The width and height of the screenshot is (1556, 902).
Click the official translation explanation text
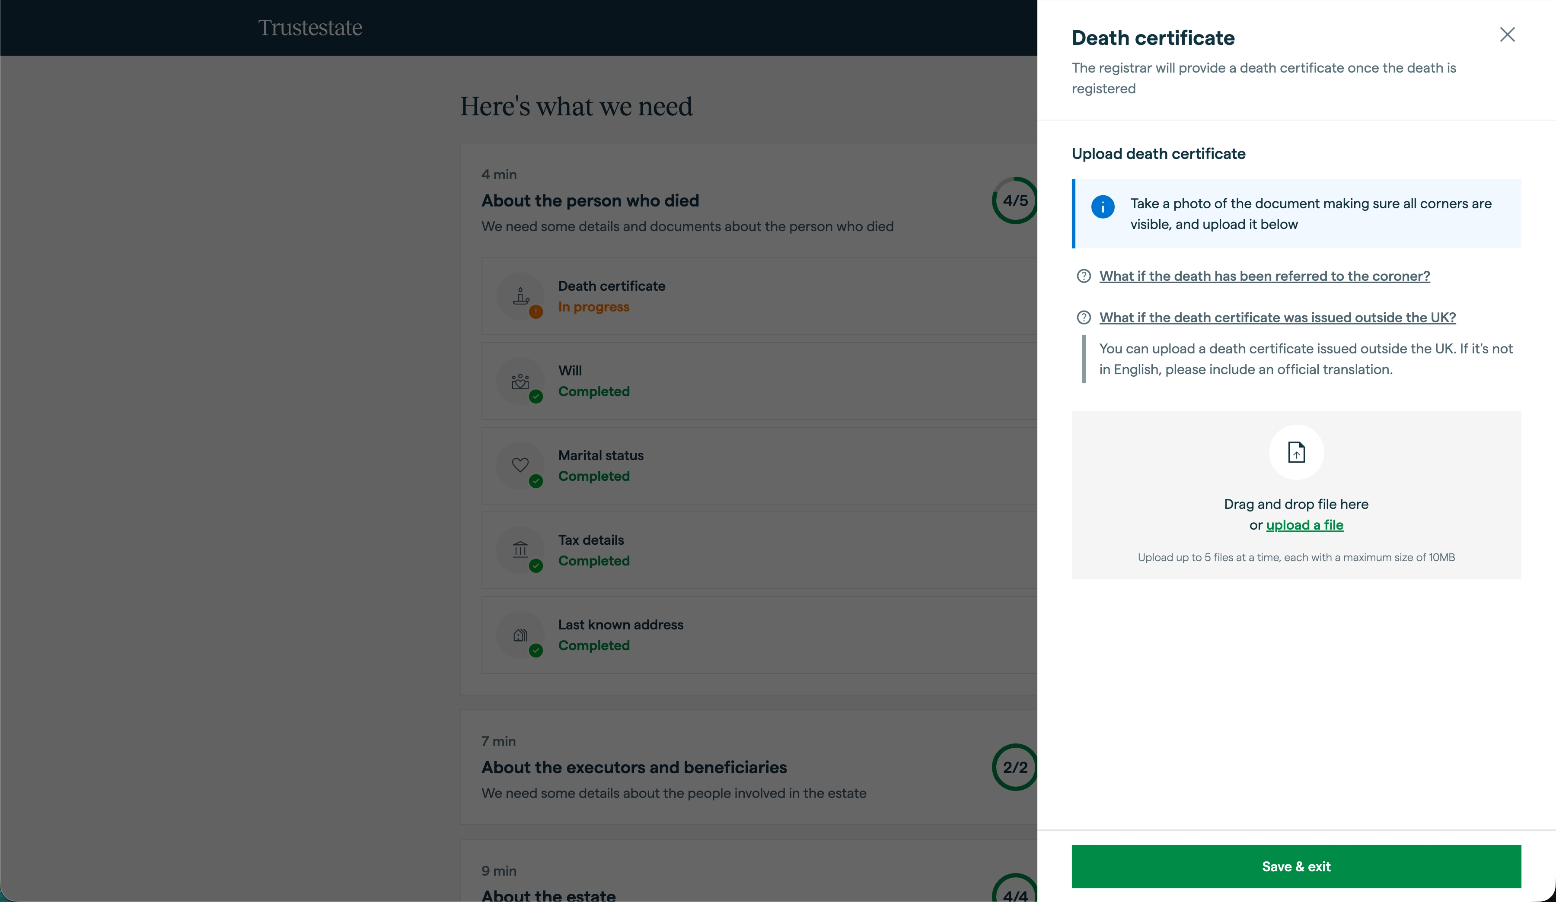click(1306, 359)
